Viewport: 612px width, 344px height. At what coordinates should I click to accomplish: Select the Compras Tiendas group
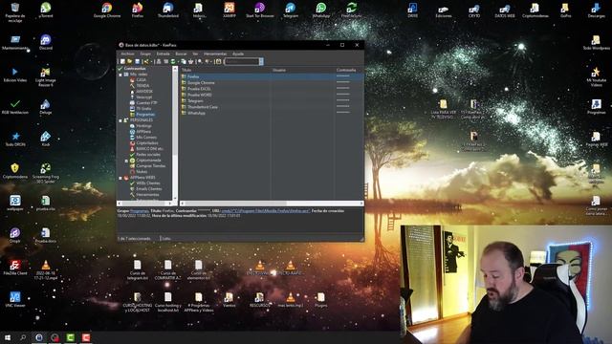(x=151, y=165)
